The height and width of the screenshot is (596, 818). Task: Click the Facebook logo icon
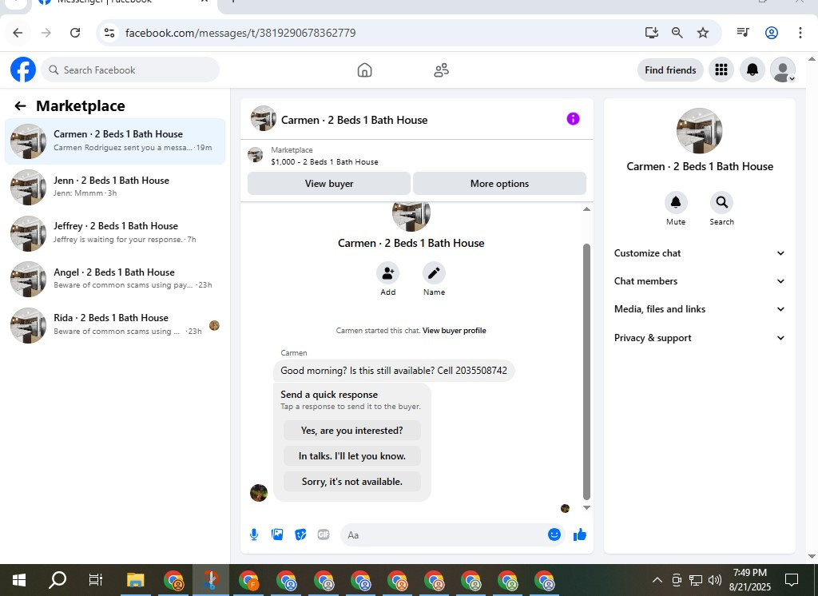click(23, 70)
